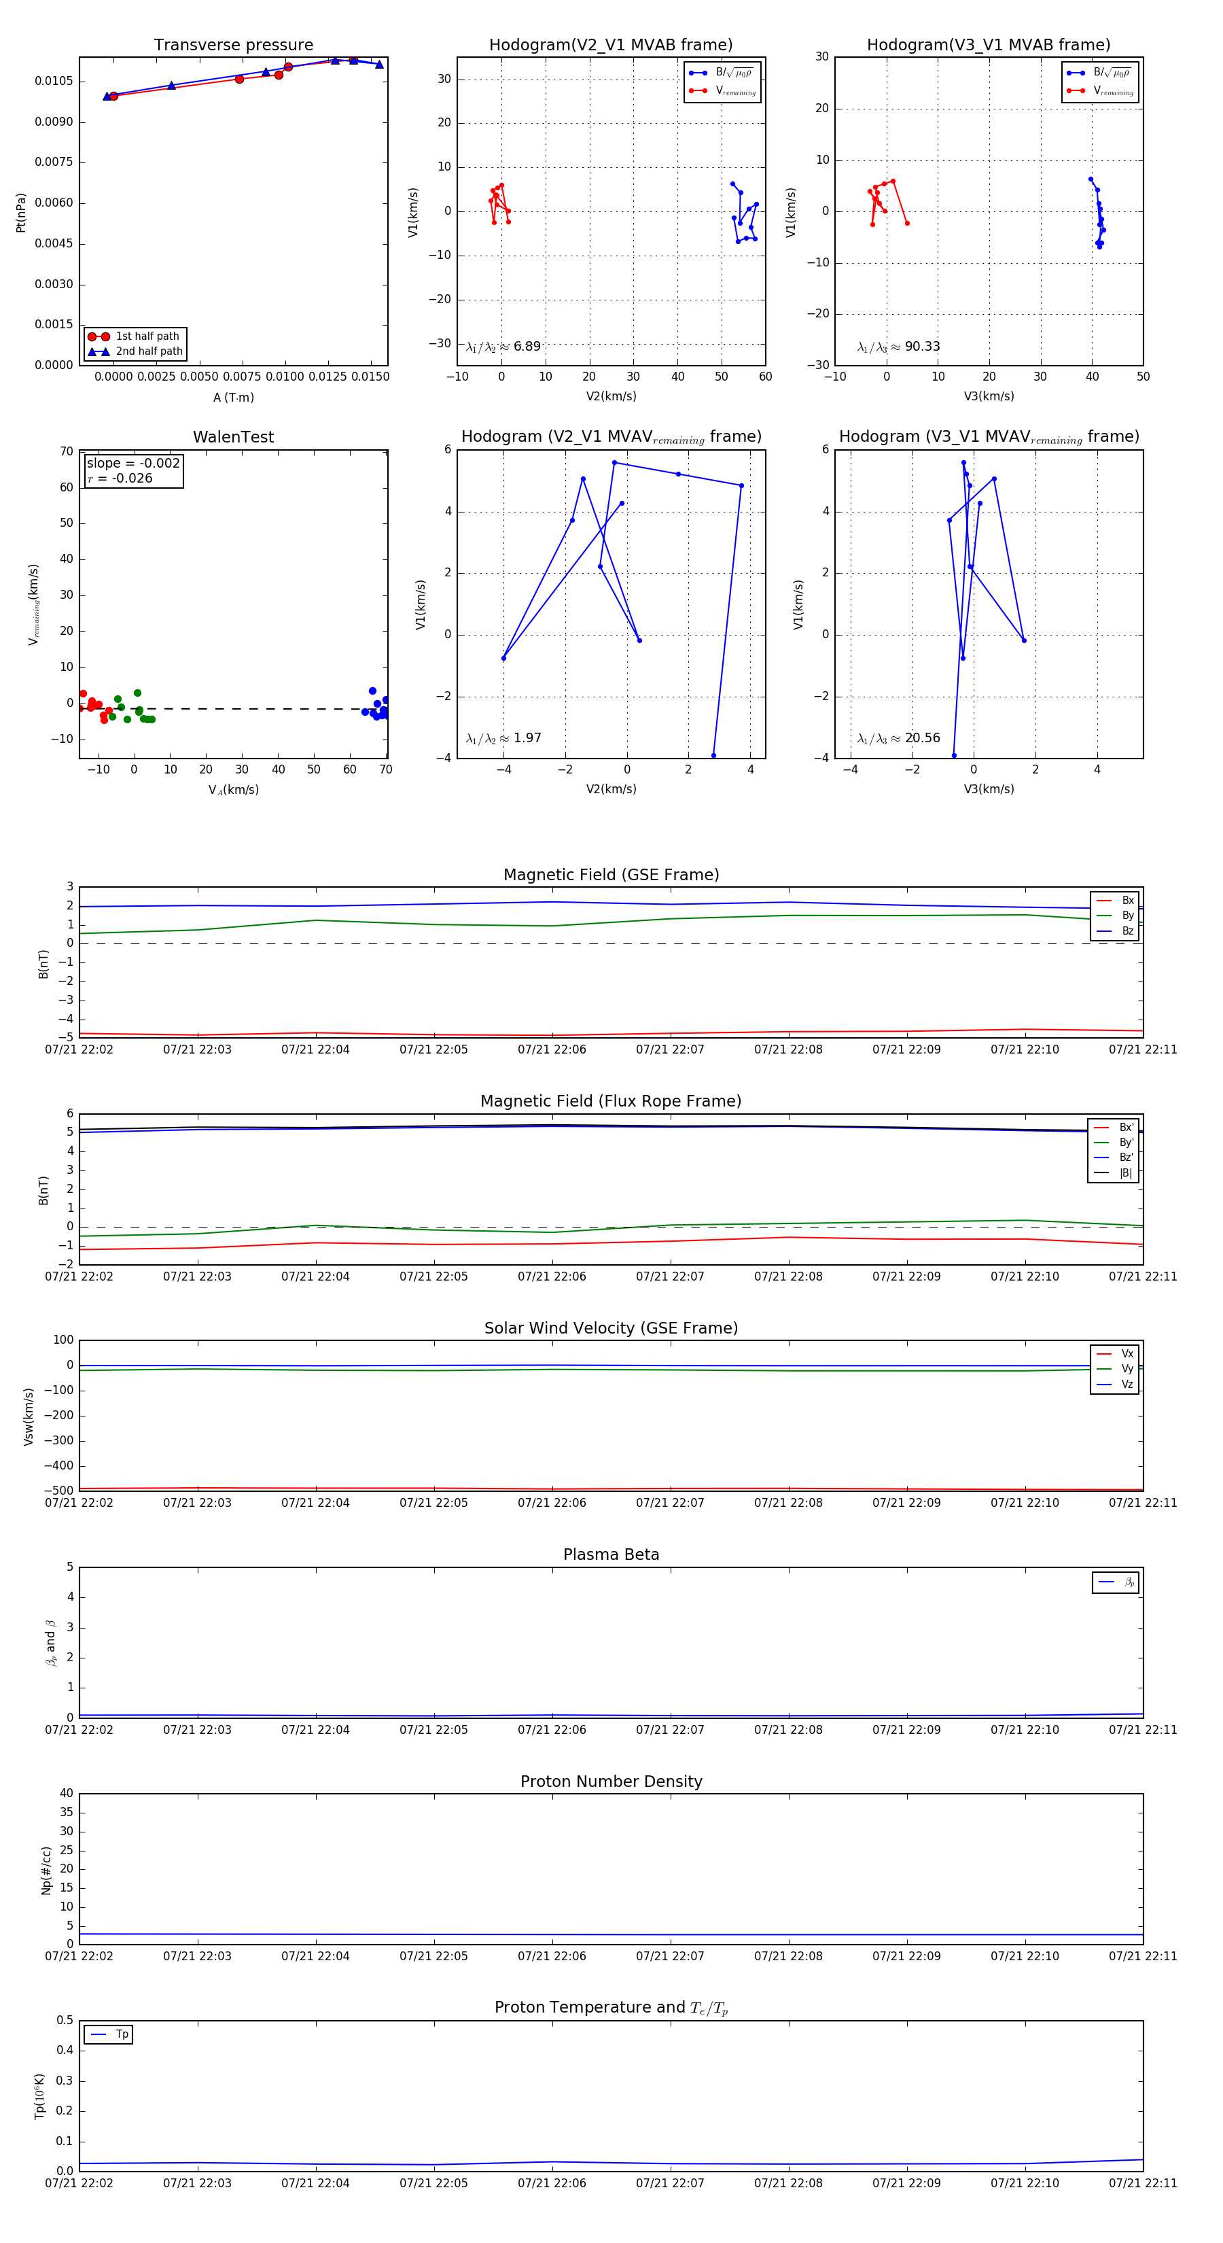This screenshot has height=2243, width=1223.
Task: Click the '1st half path' legend entry
Action: coord(135,336)
